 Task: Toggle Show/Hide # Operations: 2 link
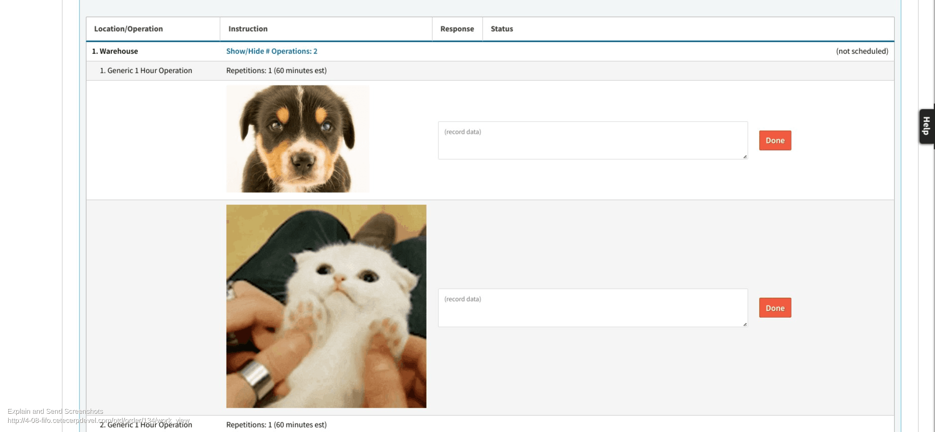271,51
